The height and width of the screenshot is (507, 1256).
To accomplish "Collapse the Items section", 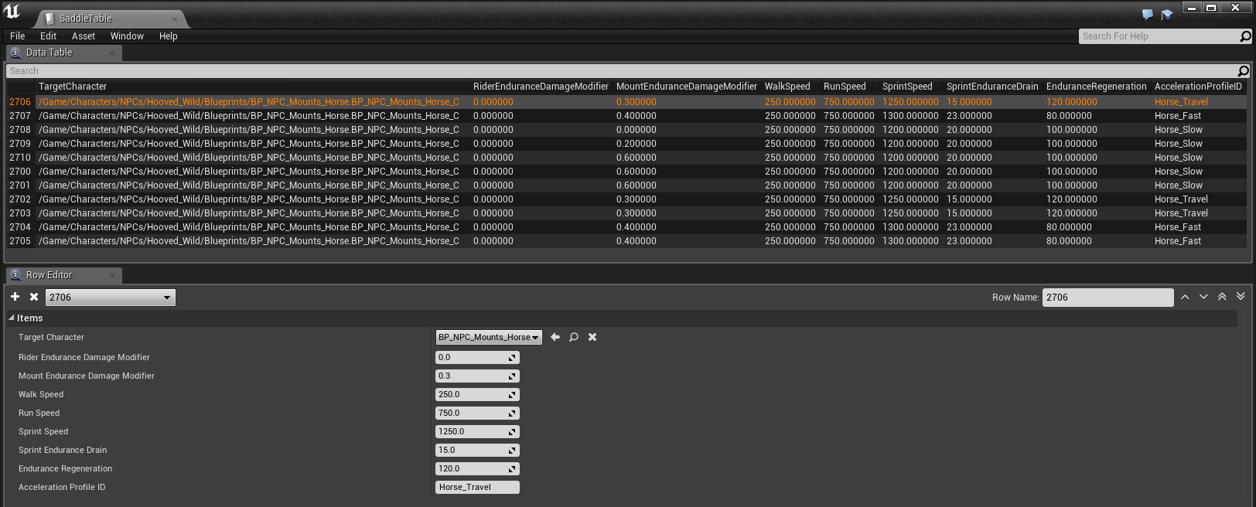I will coord(12,318).
